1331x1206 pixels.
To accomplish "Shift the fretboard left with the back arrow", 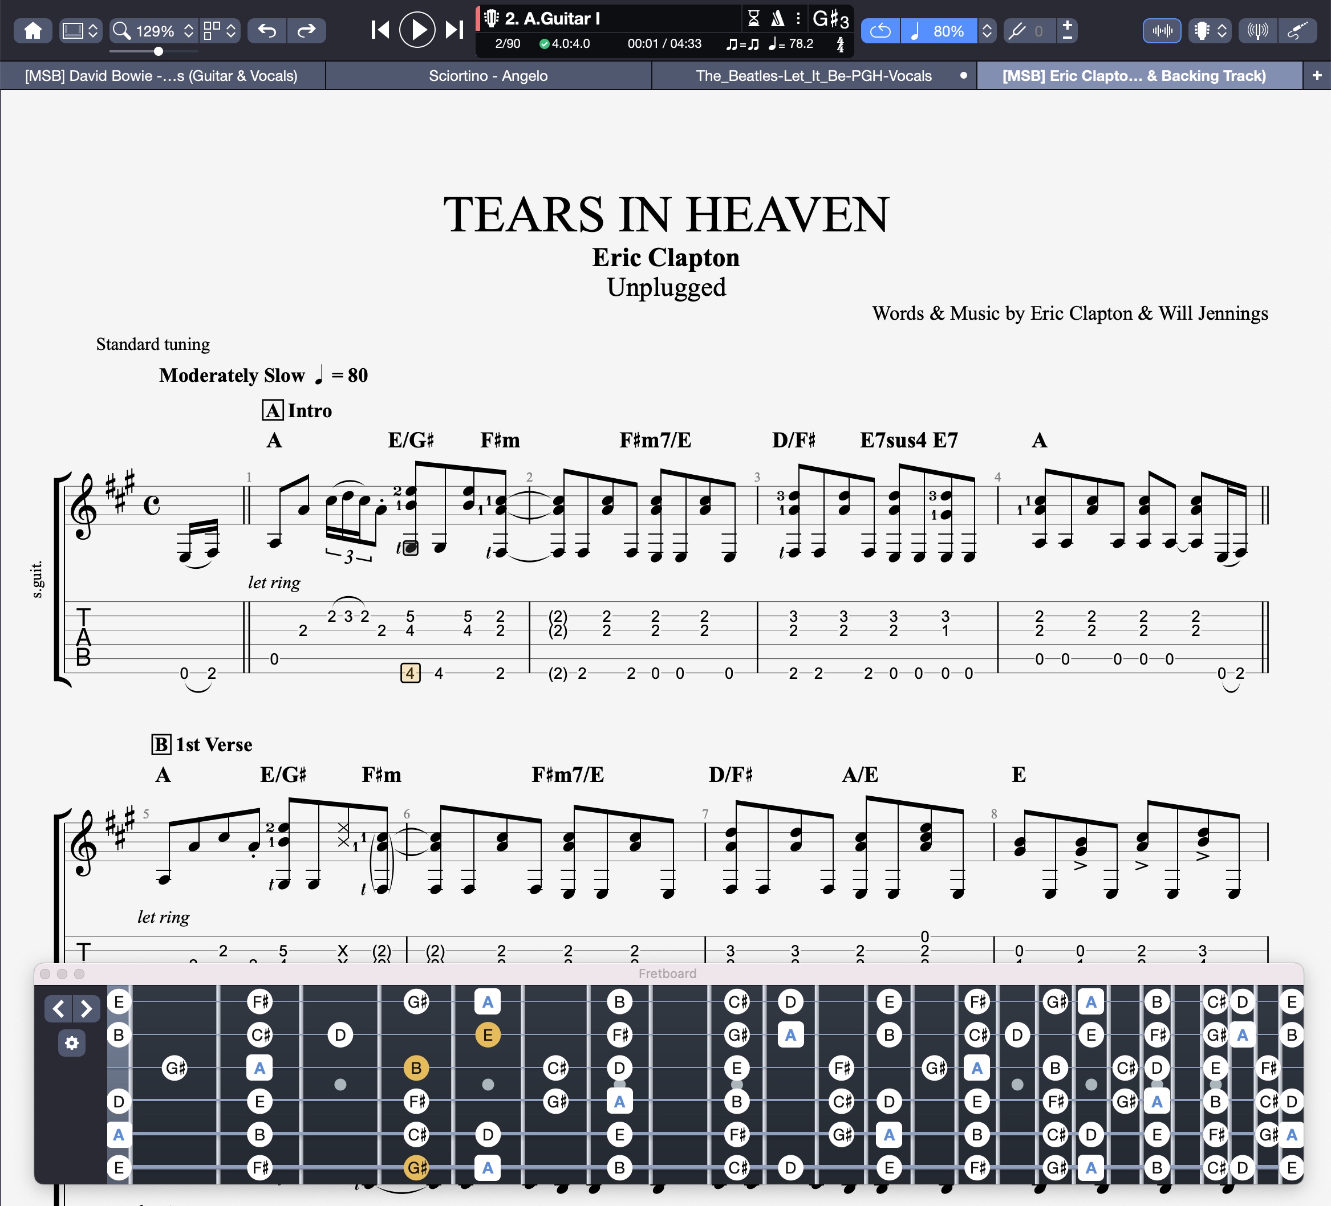I will (59, 1009).
